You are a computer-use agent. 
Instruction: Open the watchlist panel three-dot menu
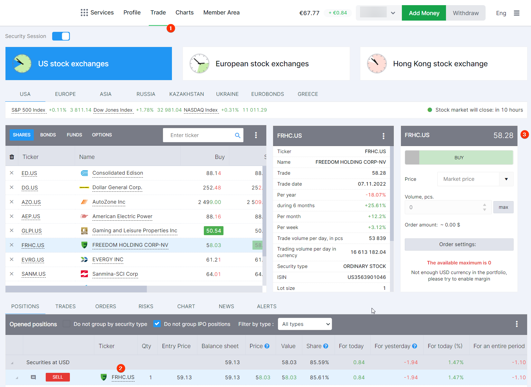[256, 135]
